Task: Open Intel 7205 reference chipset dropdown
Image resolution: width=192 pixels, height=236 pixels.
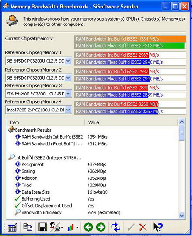Action: 68,110
